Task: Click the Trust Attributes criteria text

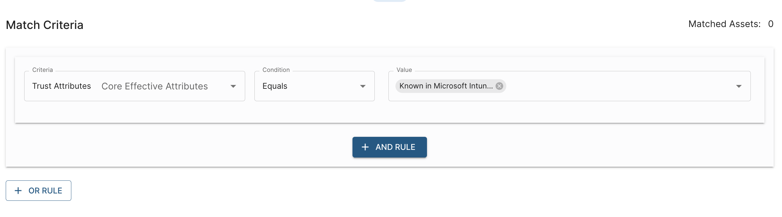Action: 61,86
